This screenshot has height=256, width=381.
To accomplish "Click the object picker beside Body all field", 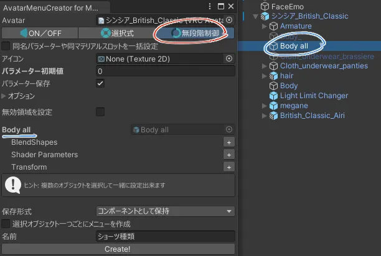I will (229, 130).
